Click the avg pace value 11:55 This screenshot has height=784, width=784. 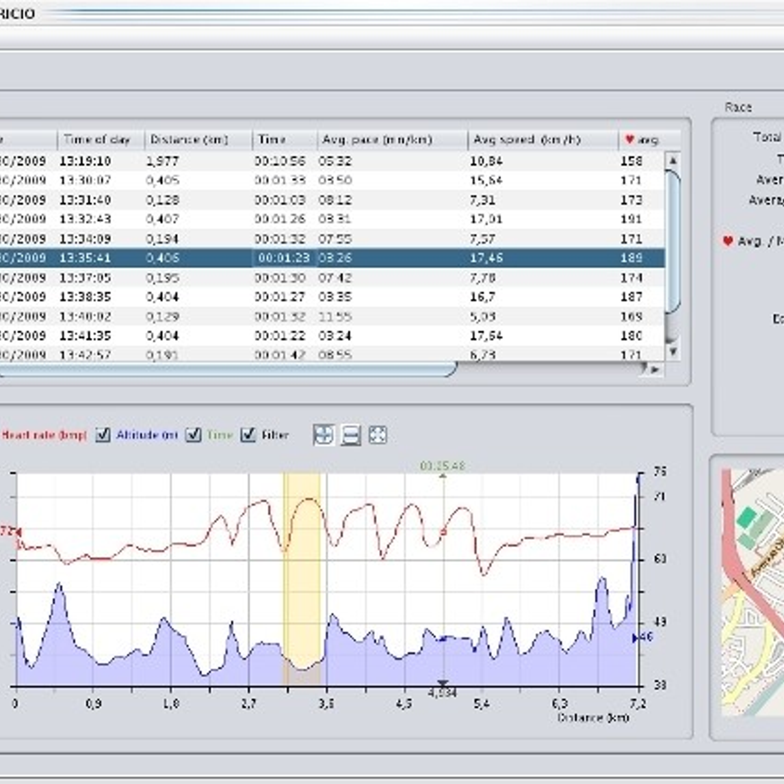click(x=335, y=317)
